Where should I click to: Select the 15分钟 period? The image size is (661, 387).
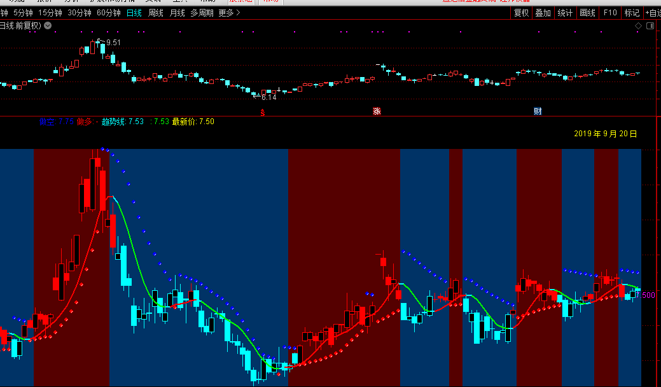(50, 13)
